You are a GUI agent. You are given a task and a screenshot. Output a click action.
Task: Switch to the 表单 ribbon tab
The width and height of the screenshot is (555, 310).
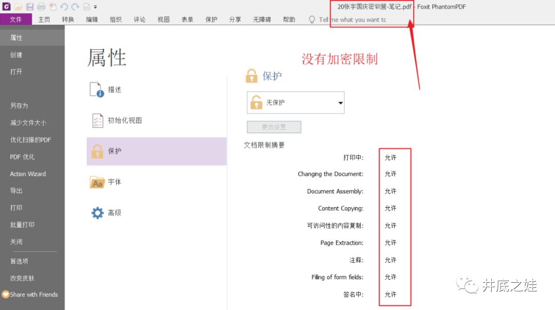(x=187, y=20)
